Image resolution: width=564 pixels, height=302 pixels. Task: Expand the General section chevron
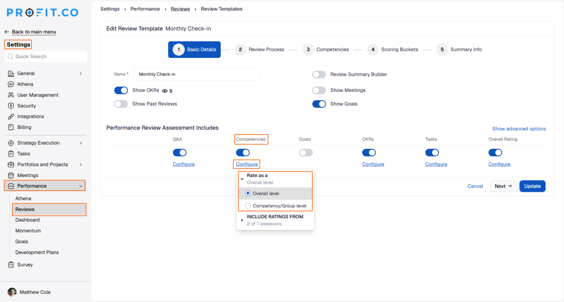pos(81,74)
